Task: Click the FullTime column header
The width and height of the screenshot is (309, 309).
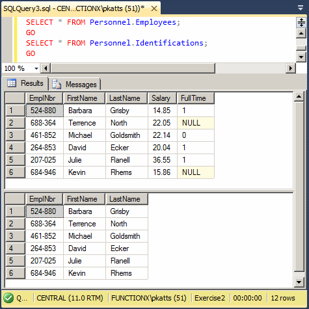Action: pyautogui.click(x=196, y=98)
